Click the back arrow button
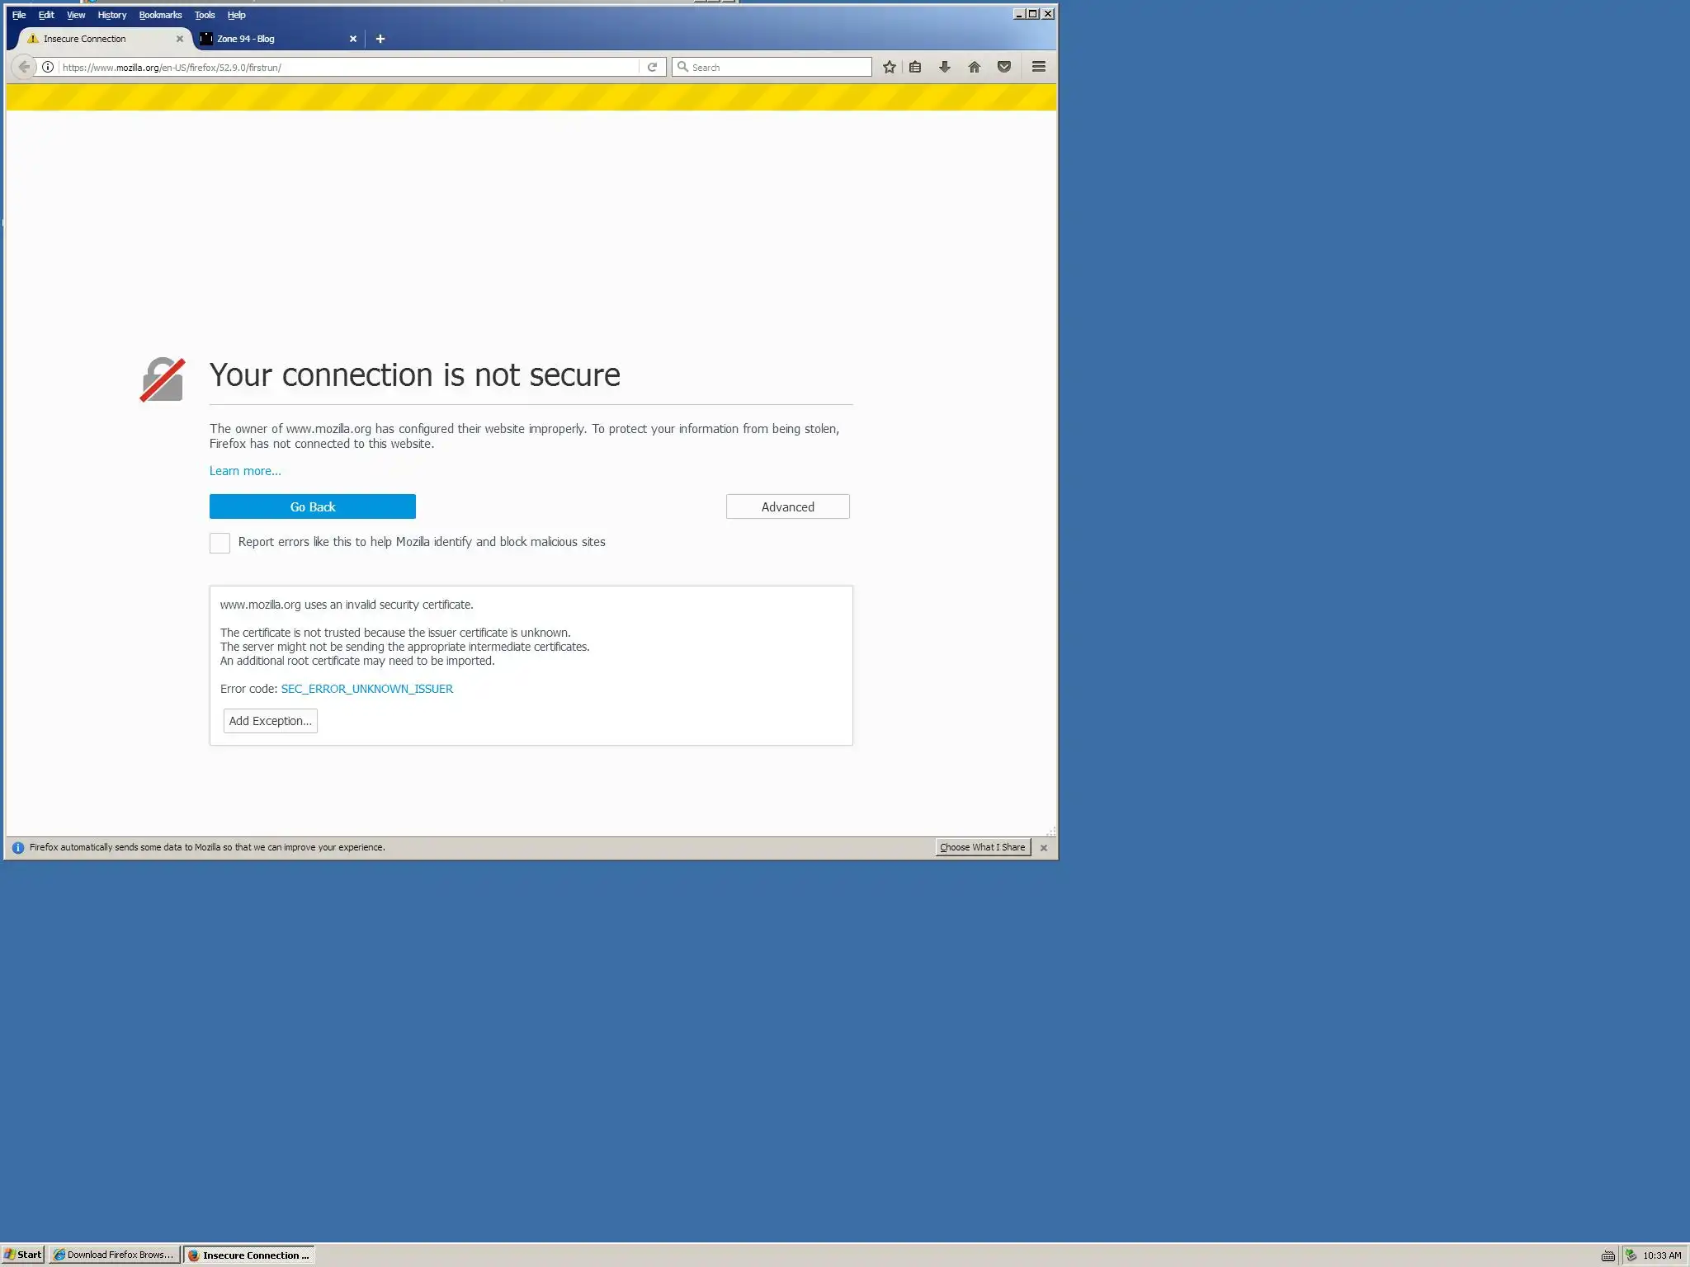This screenshot has width=1690, height=1267. pos(24,67)
